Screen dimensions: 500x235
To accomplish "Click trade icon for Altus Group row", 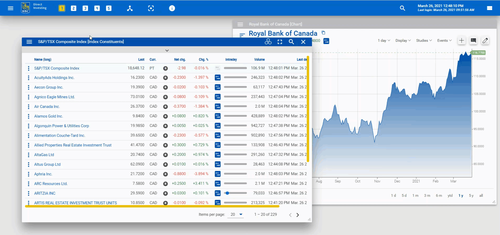I will pos(217,164).
